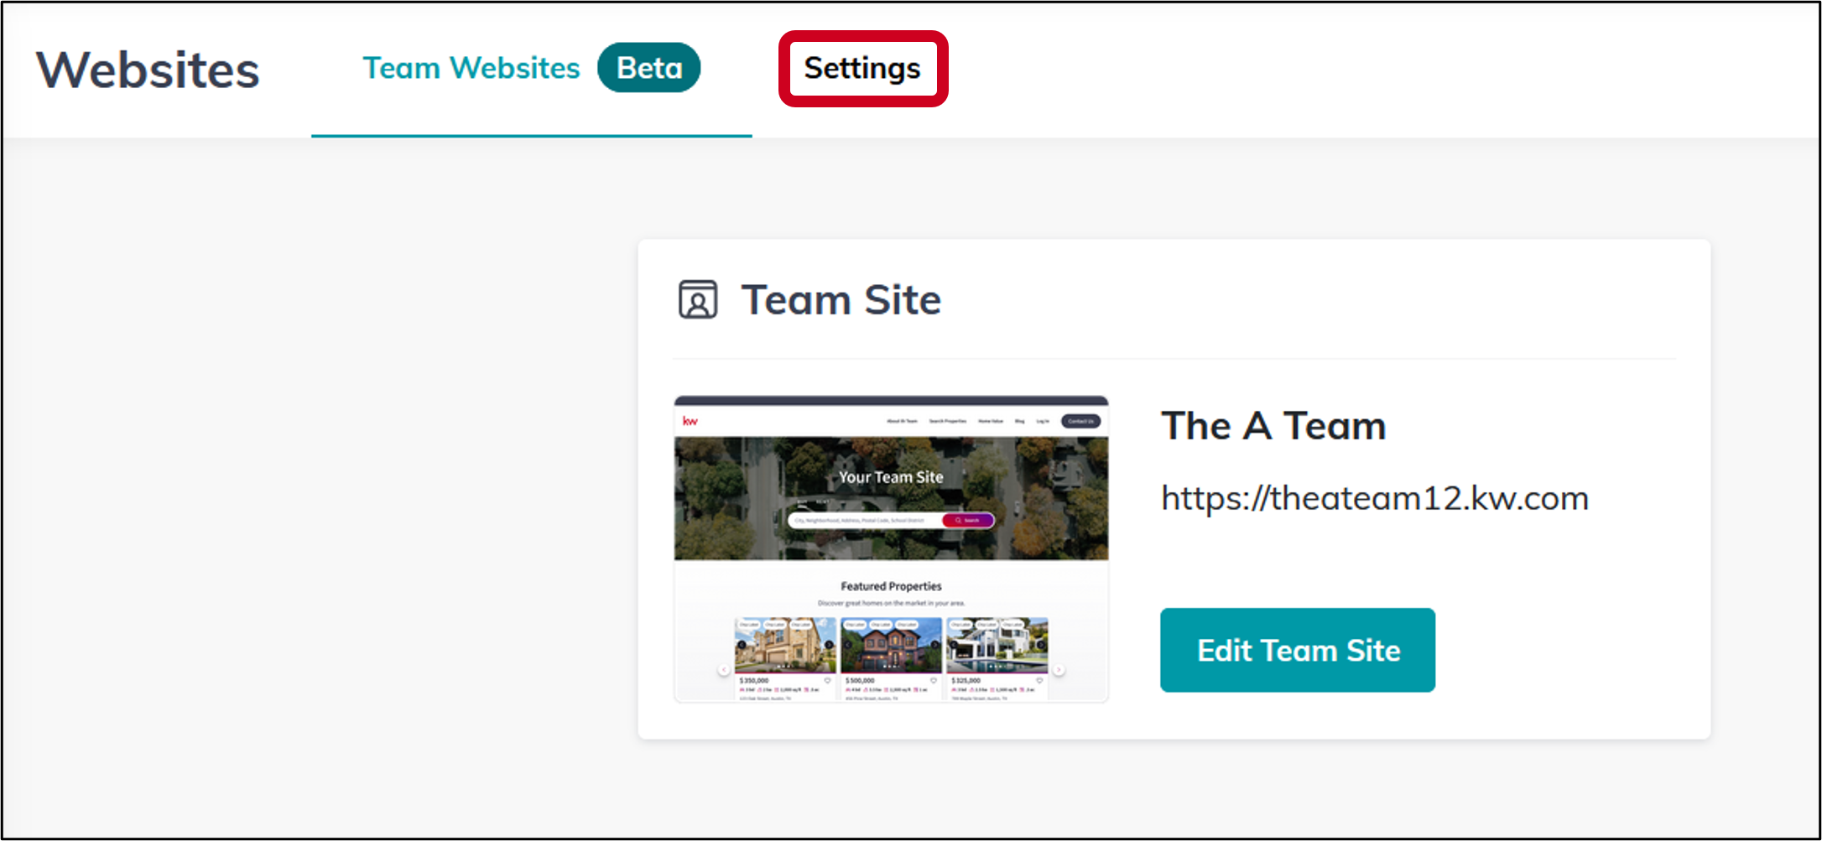Switch to the Team Websites tab
The image size is (1822, 841).
pyautogui.click(x=471, y=68)
